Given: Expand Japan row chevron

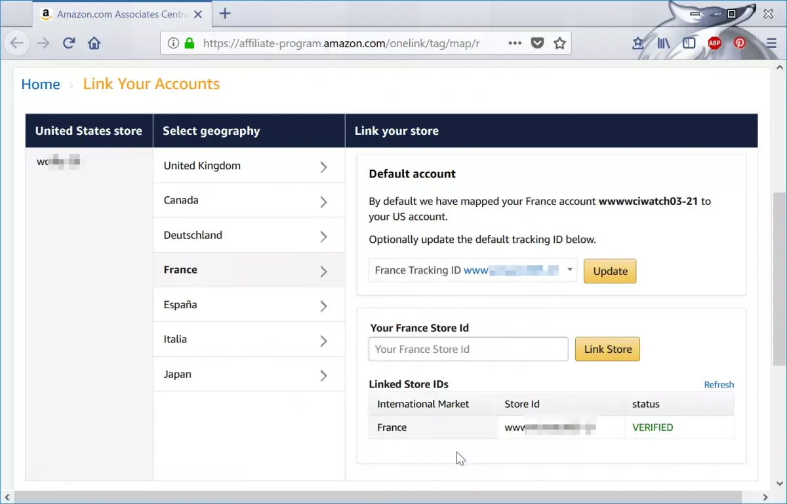Looking at the screenshot, I should [x=323, y=375].
